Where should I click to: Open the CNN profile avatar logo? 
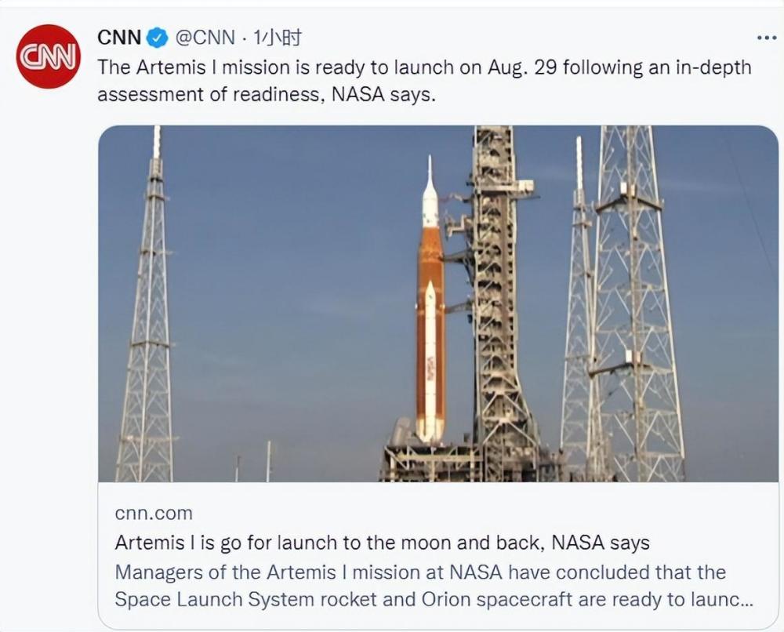[49, 56]
